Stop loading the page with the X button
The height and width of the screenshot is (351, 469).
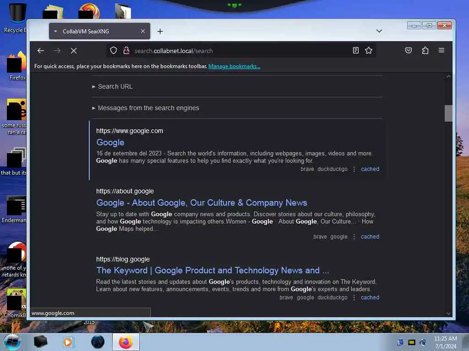pos(74,51)
